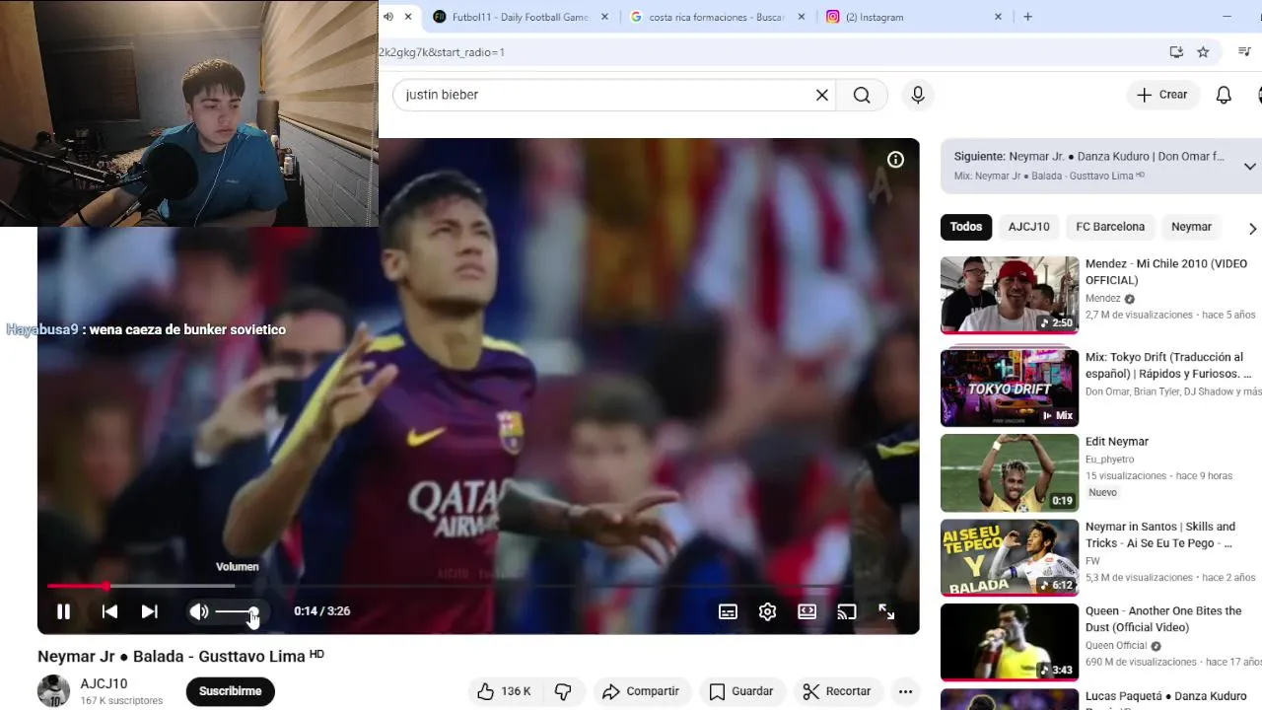Switch to theater mode

pos(806,611)
